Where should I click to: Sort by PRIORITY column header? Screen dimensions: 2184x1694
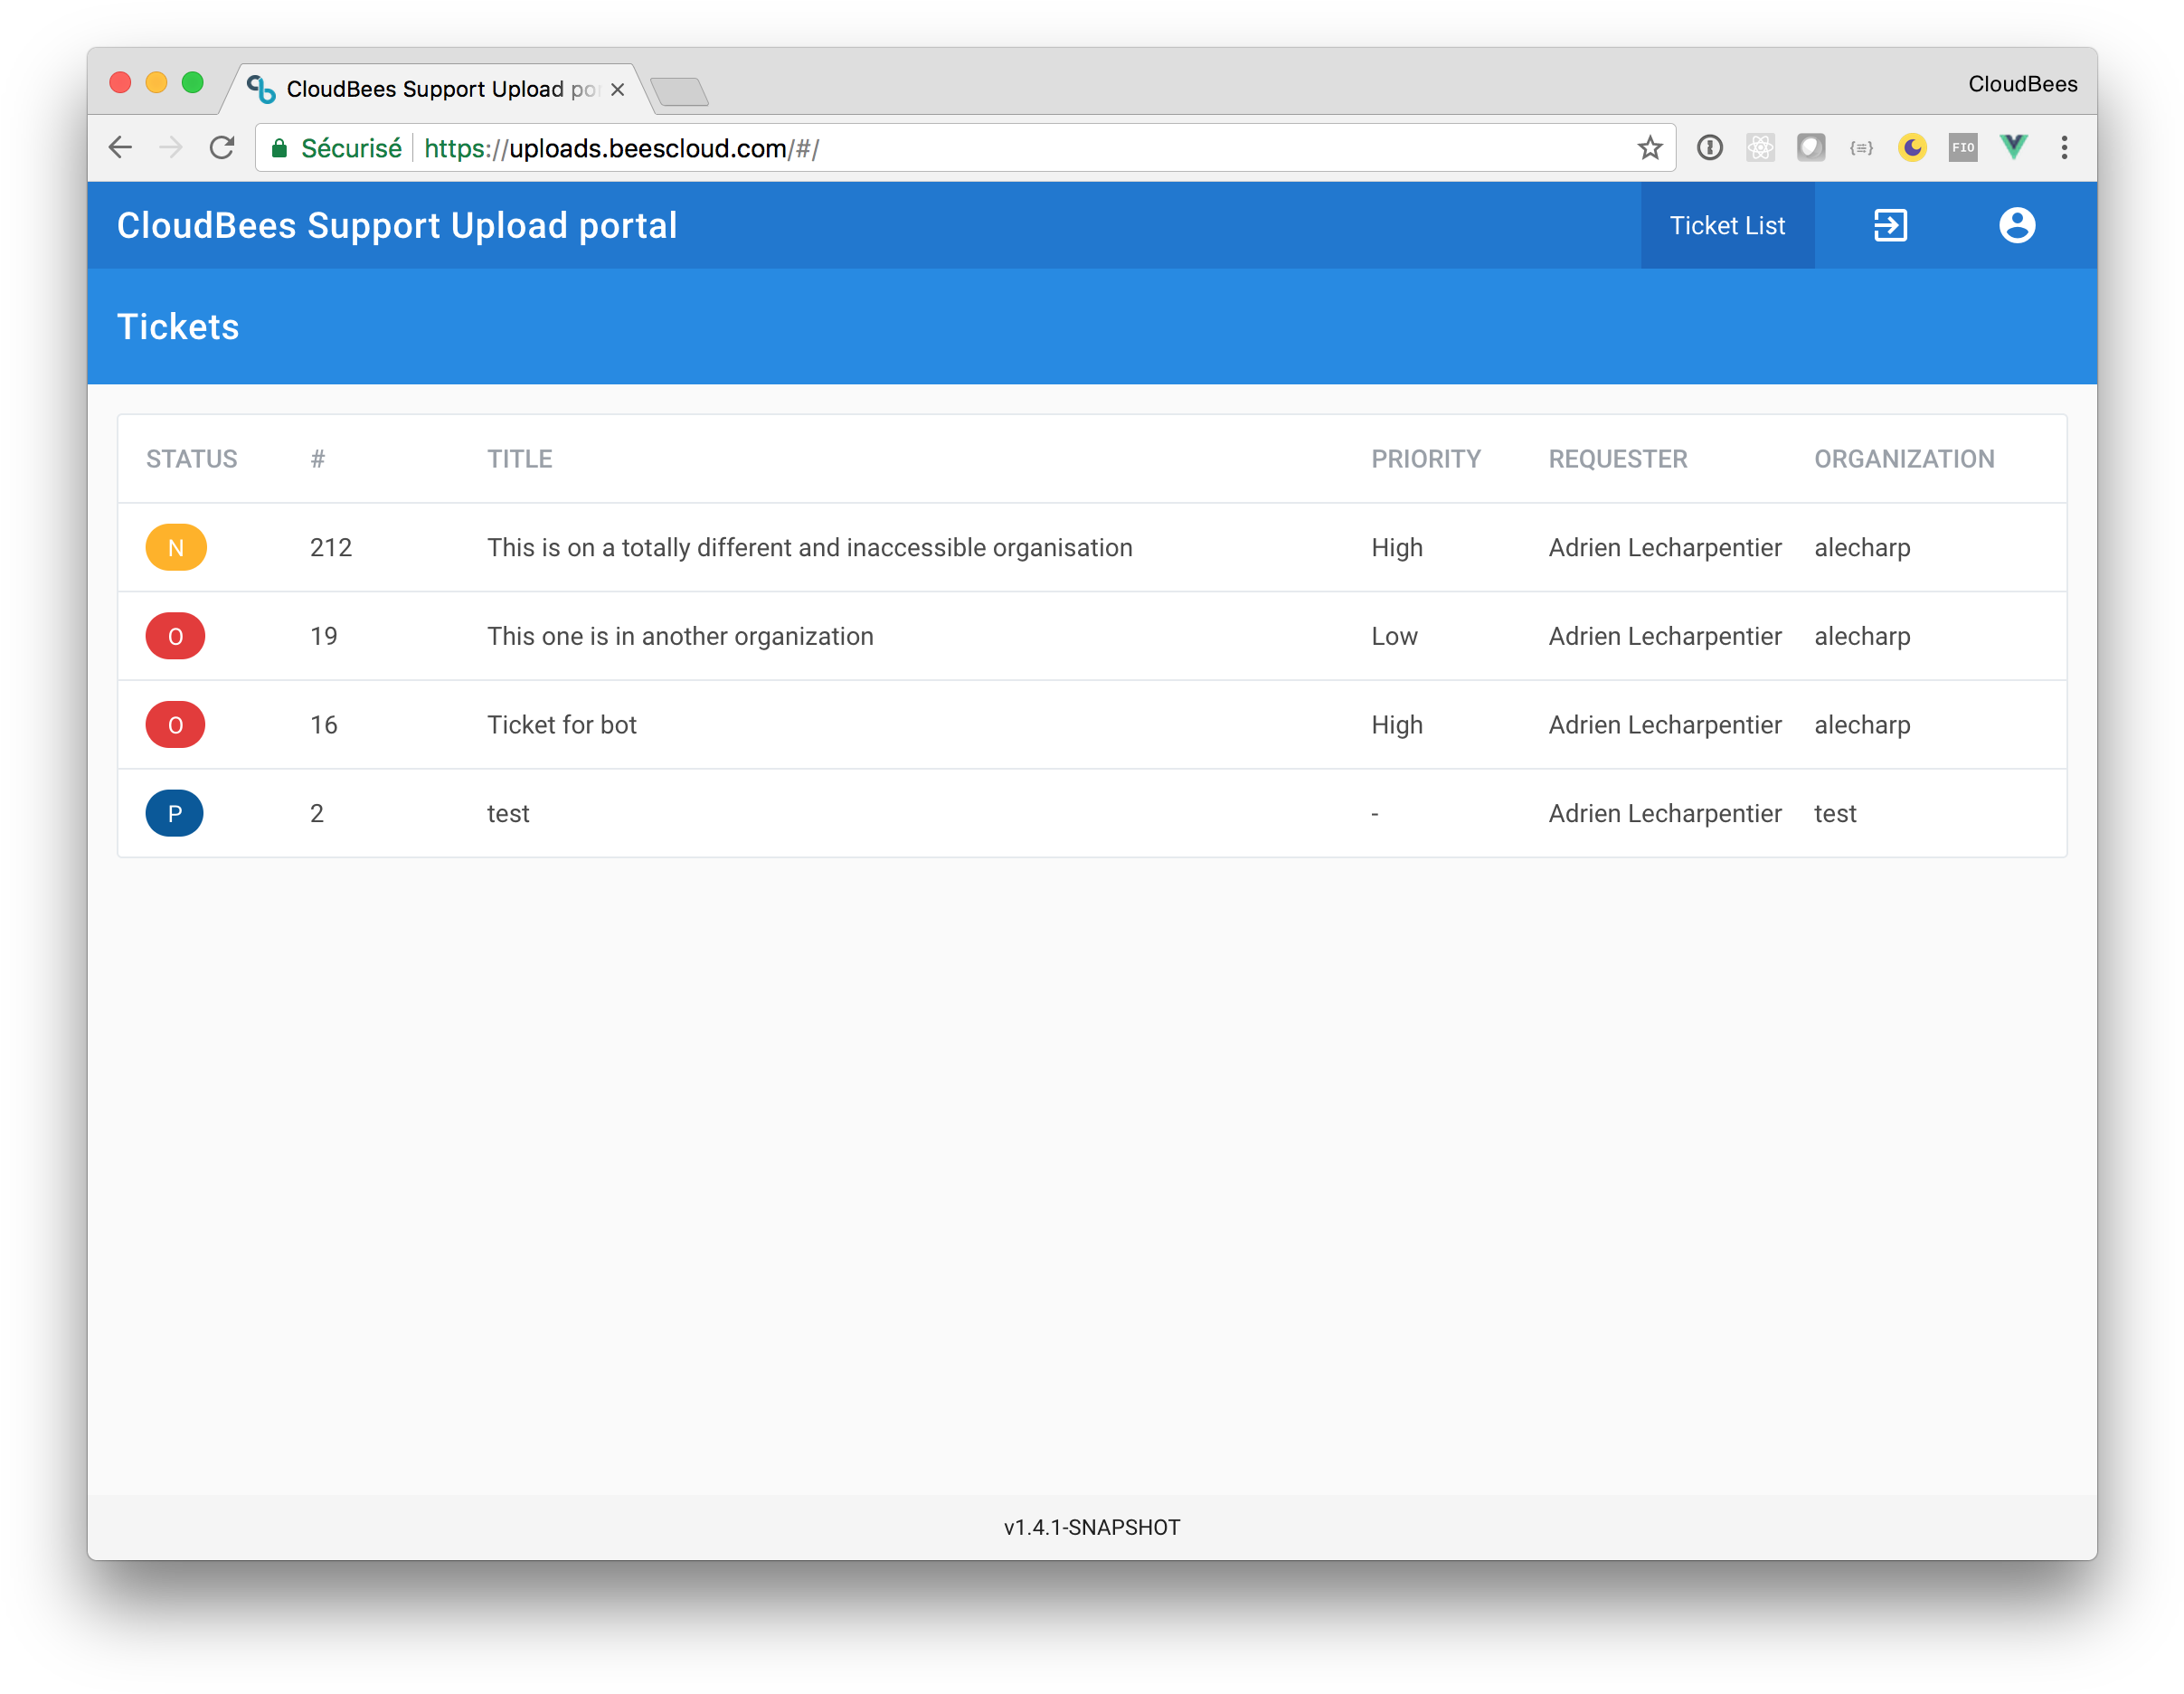point(1425,459)
